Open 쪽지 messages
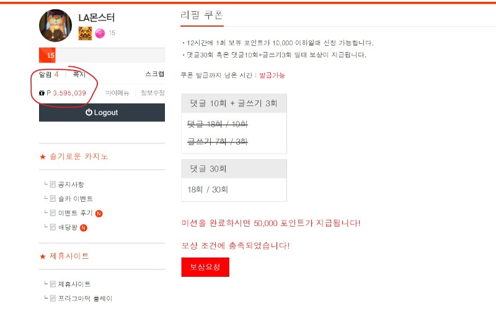 79,74
